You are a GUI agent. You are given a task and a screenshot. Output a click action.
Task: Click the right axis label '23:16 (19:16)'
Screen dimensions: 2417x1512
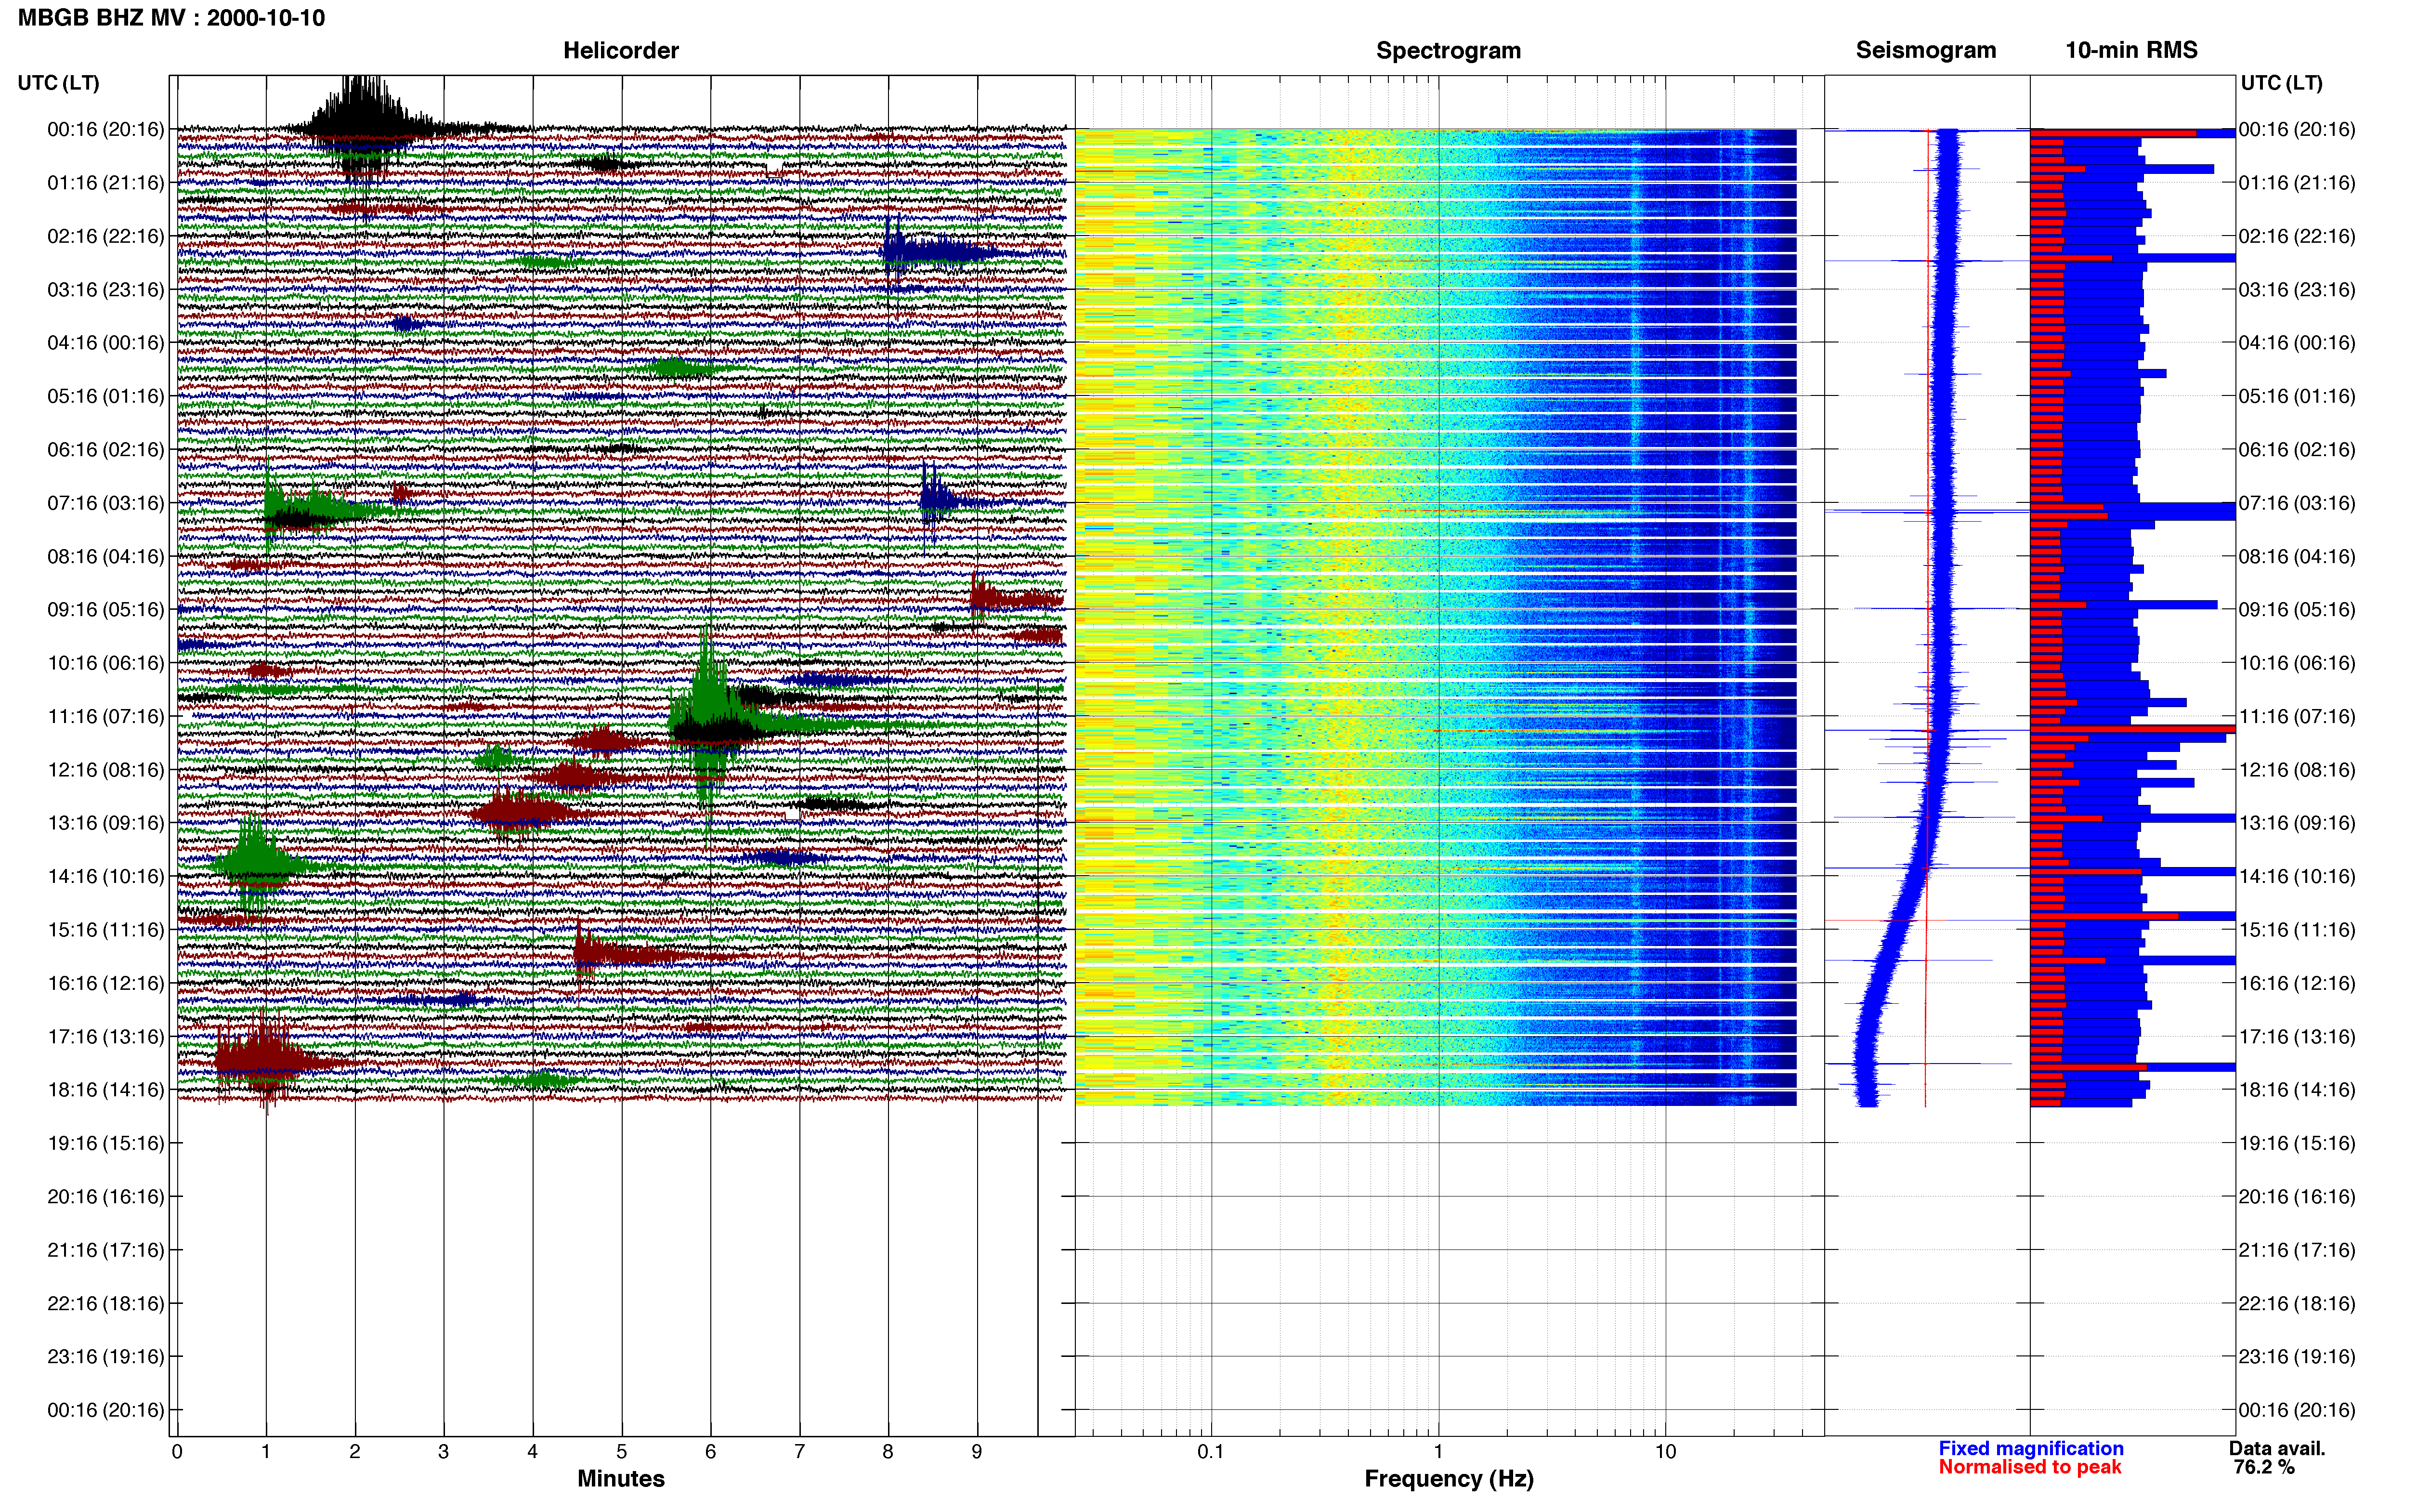tap(2297, 1357)
